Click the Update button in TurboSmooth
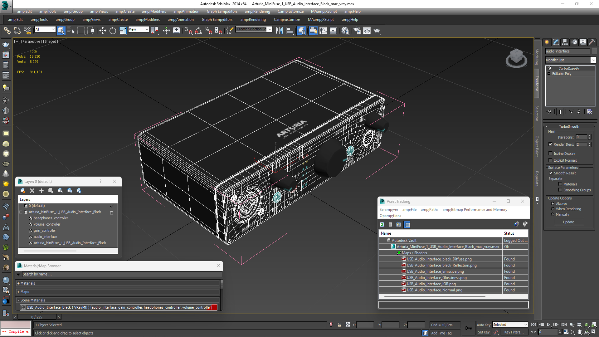Image resolution: width=599 pixels, height=337 pixels. [x=568, y=222]
